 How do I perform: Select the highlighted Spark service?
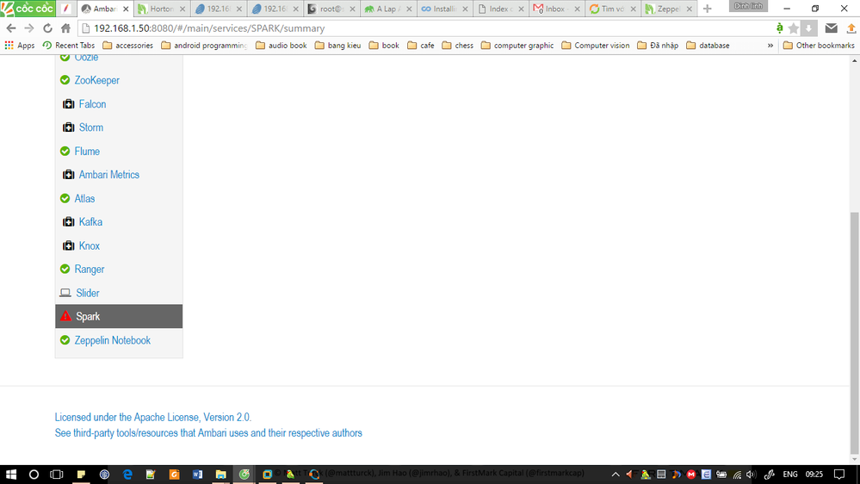[x=119, y=316]
